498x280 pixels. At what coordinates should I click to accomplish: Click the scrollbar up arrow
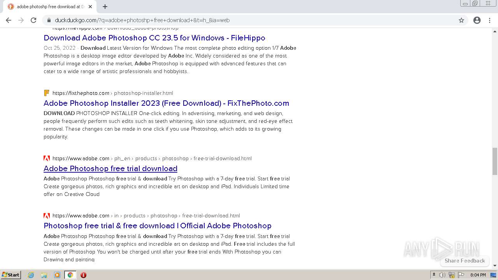pyautogui.click(x=495, y=31)
